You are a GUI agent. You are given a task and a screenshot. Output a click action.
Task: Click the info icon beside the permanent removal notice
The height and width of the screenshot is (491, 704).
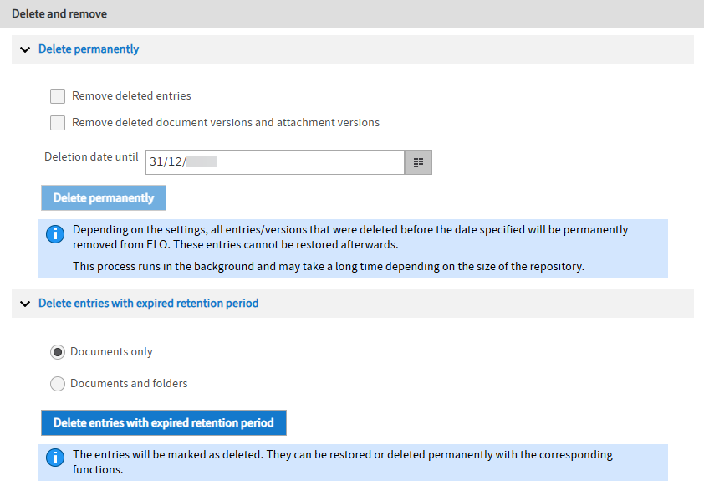[55, 234]
